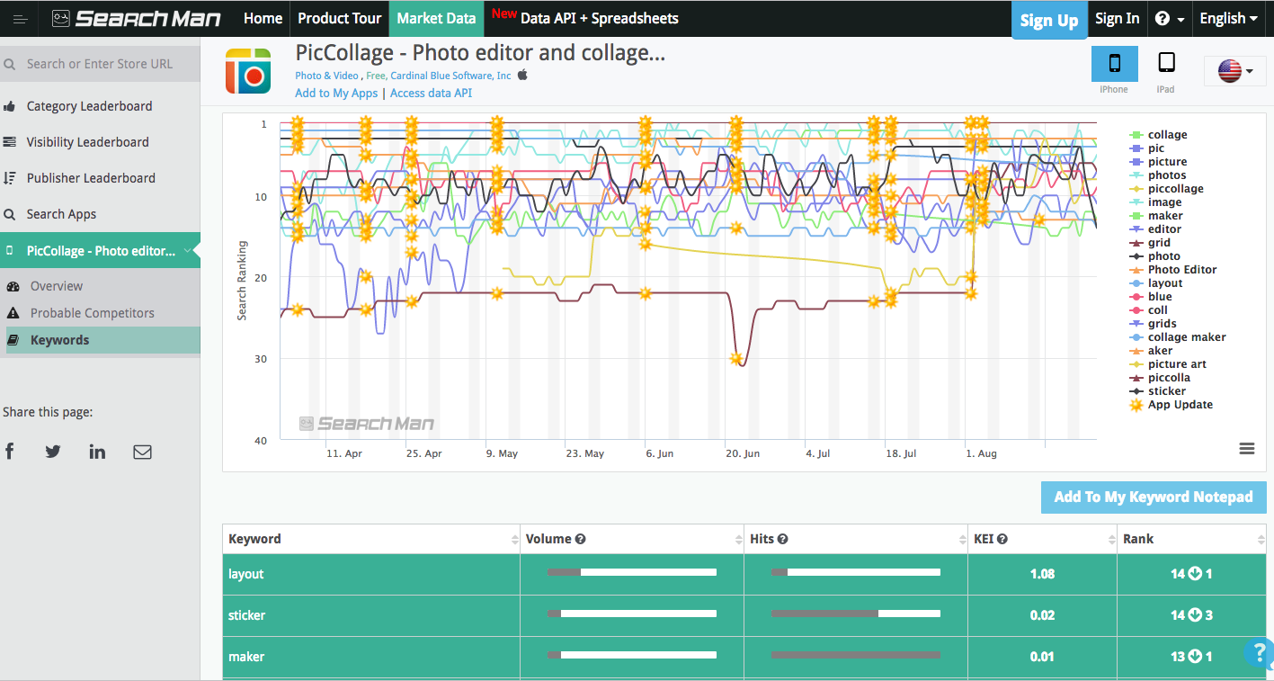1274x681 pixels.
Task: Sort table by Hits column arrows
Action: (961, 540)
